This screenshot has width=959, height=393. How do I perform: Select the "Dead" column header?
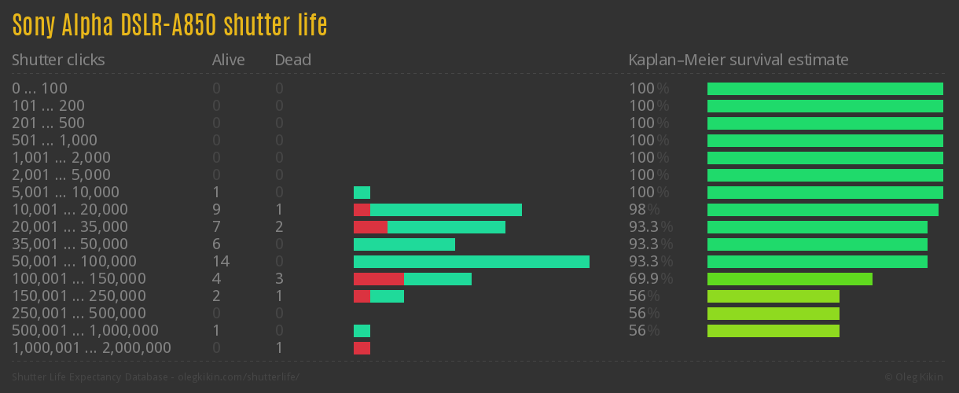click(x=292, y=60)
